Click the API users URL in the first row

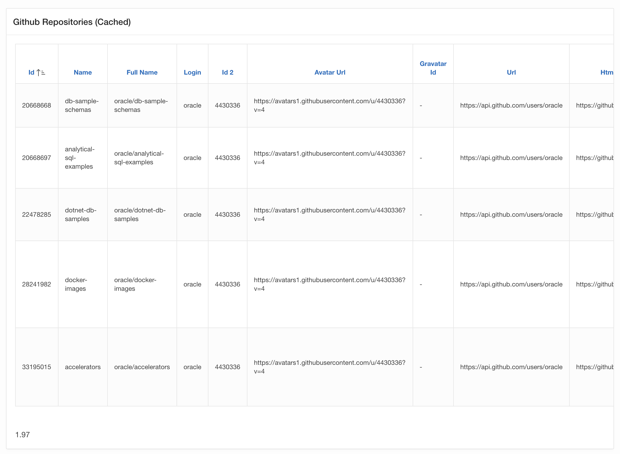511,105
